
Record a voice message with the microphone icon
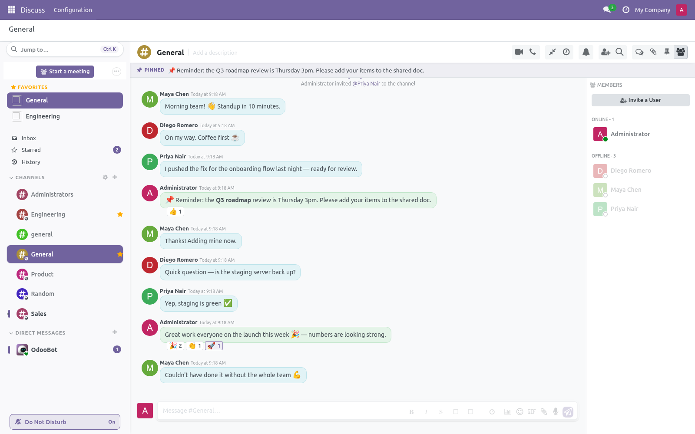tap(556, 411)
